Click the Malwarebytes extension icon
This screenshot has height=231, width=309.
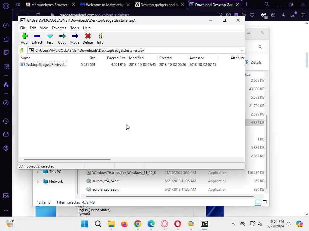pyautogui.click(x=264, y=15)
